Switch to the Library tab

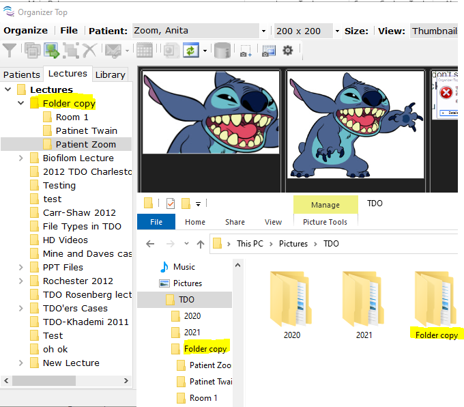tap(110, 74)
